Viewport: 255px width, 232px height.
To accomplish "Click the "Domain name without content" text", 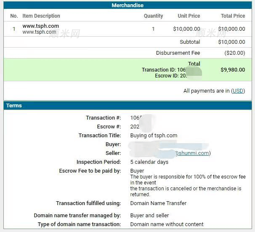I will pos(167,224).
